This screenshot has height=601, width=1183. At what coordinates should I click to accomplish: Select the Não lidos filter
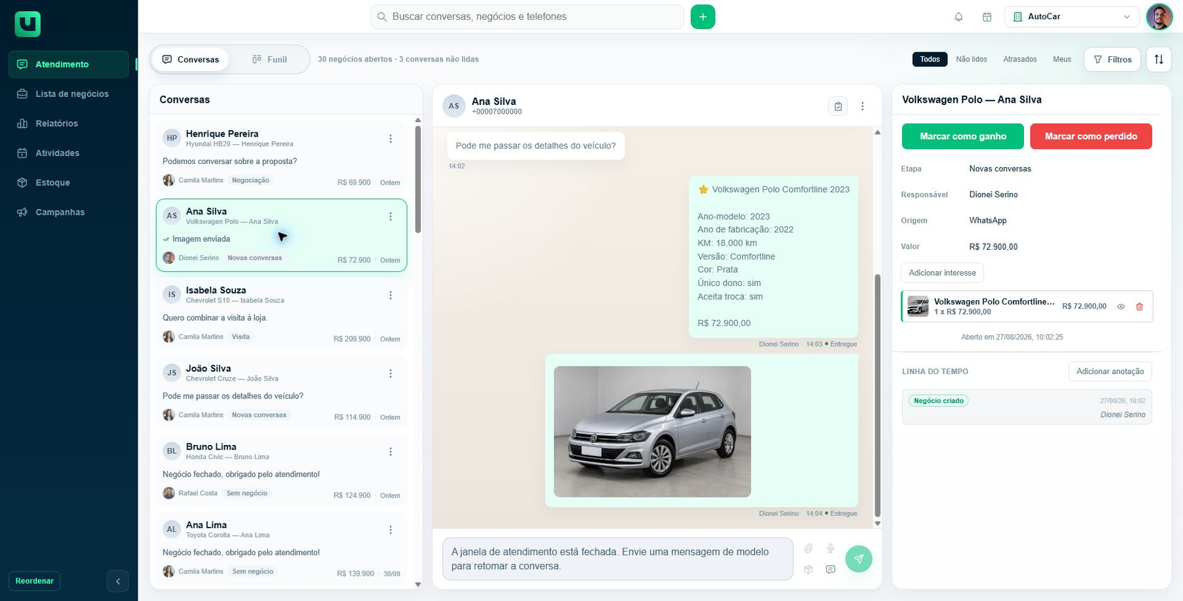(x=972, y=59)
